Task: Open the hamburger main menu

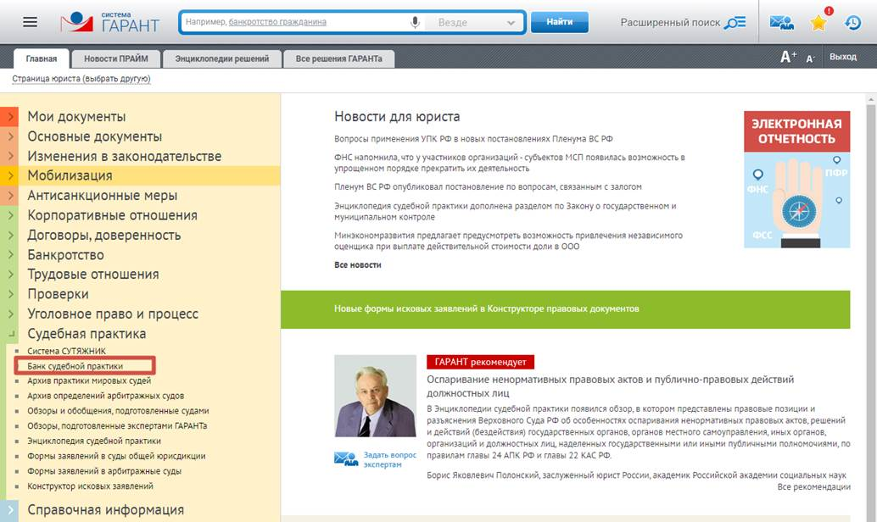Action: [31, 22]
